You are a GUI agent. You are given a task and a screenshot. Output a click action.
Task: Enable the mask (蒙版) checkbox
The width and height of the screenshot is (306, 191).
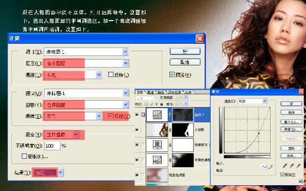point(24,156)
